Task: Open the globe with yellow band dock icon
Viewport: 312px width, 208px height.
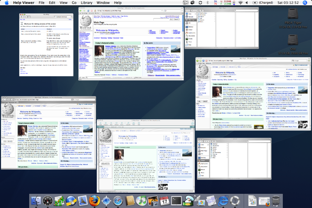Action: (71, 201)
